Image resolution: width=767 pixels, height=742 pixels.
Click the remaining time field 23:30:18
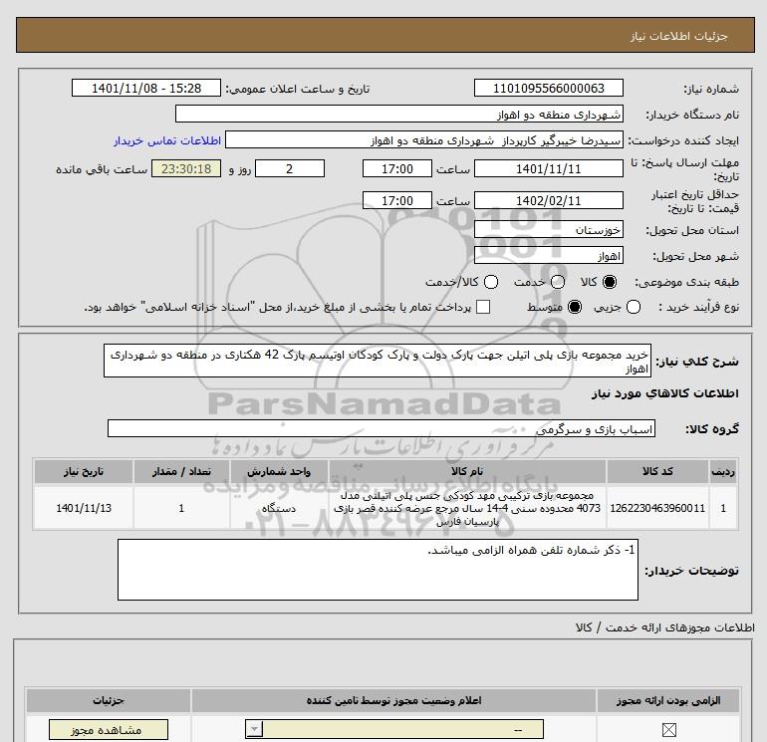click(x=186, y=168)
